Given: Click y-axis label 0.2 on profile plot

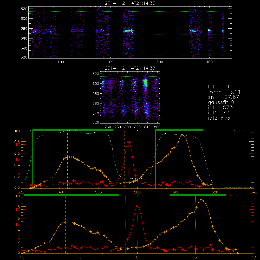Looking at the screenshot, I should pos(17,177).
